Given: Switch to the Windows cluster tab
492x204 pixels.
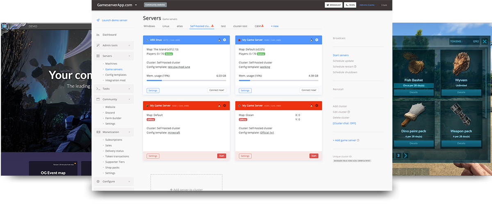Looking at the screenshot, I should coord(149,26).
